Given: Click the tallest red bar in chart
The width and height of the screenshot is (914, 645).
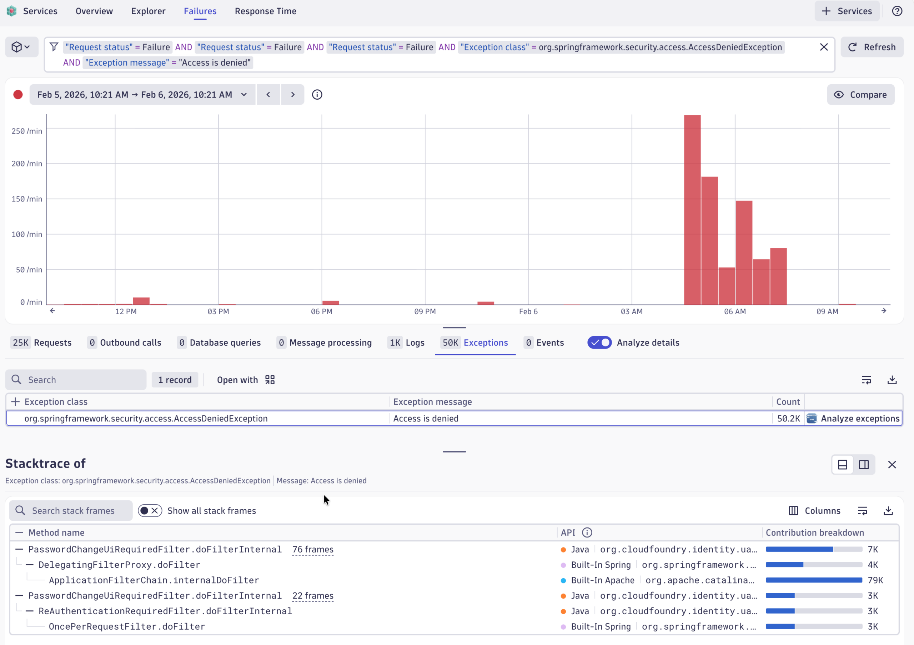Looking at the screenshot, I should point(692,210).
